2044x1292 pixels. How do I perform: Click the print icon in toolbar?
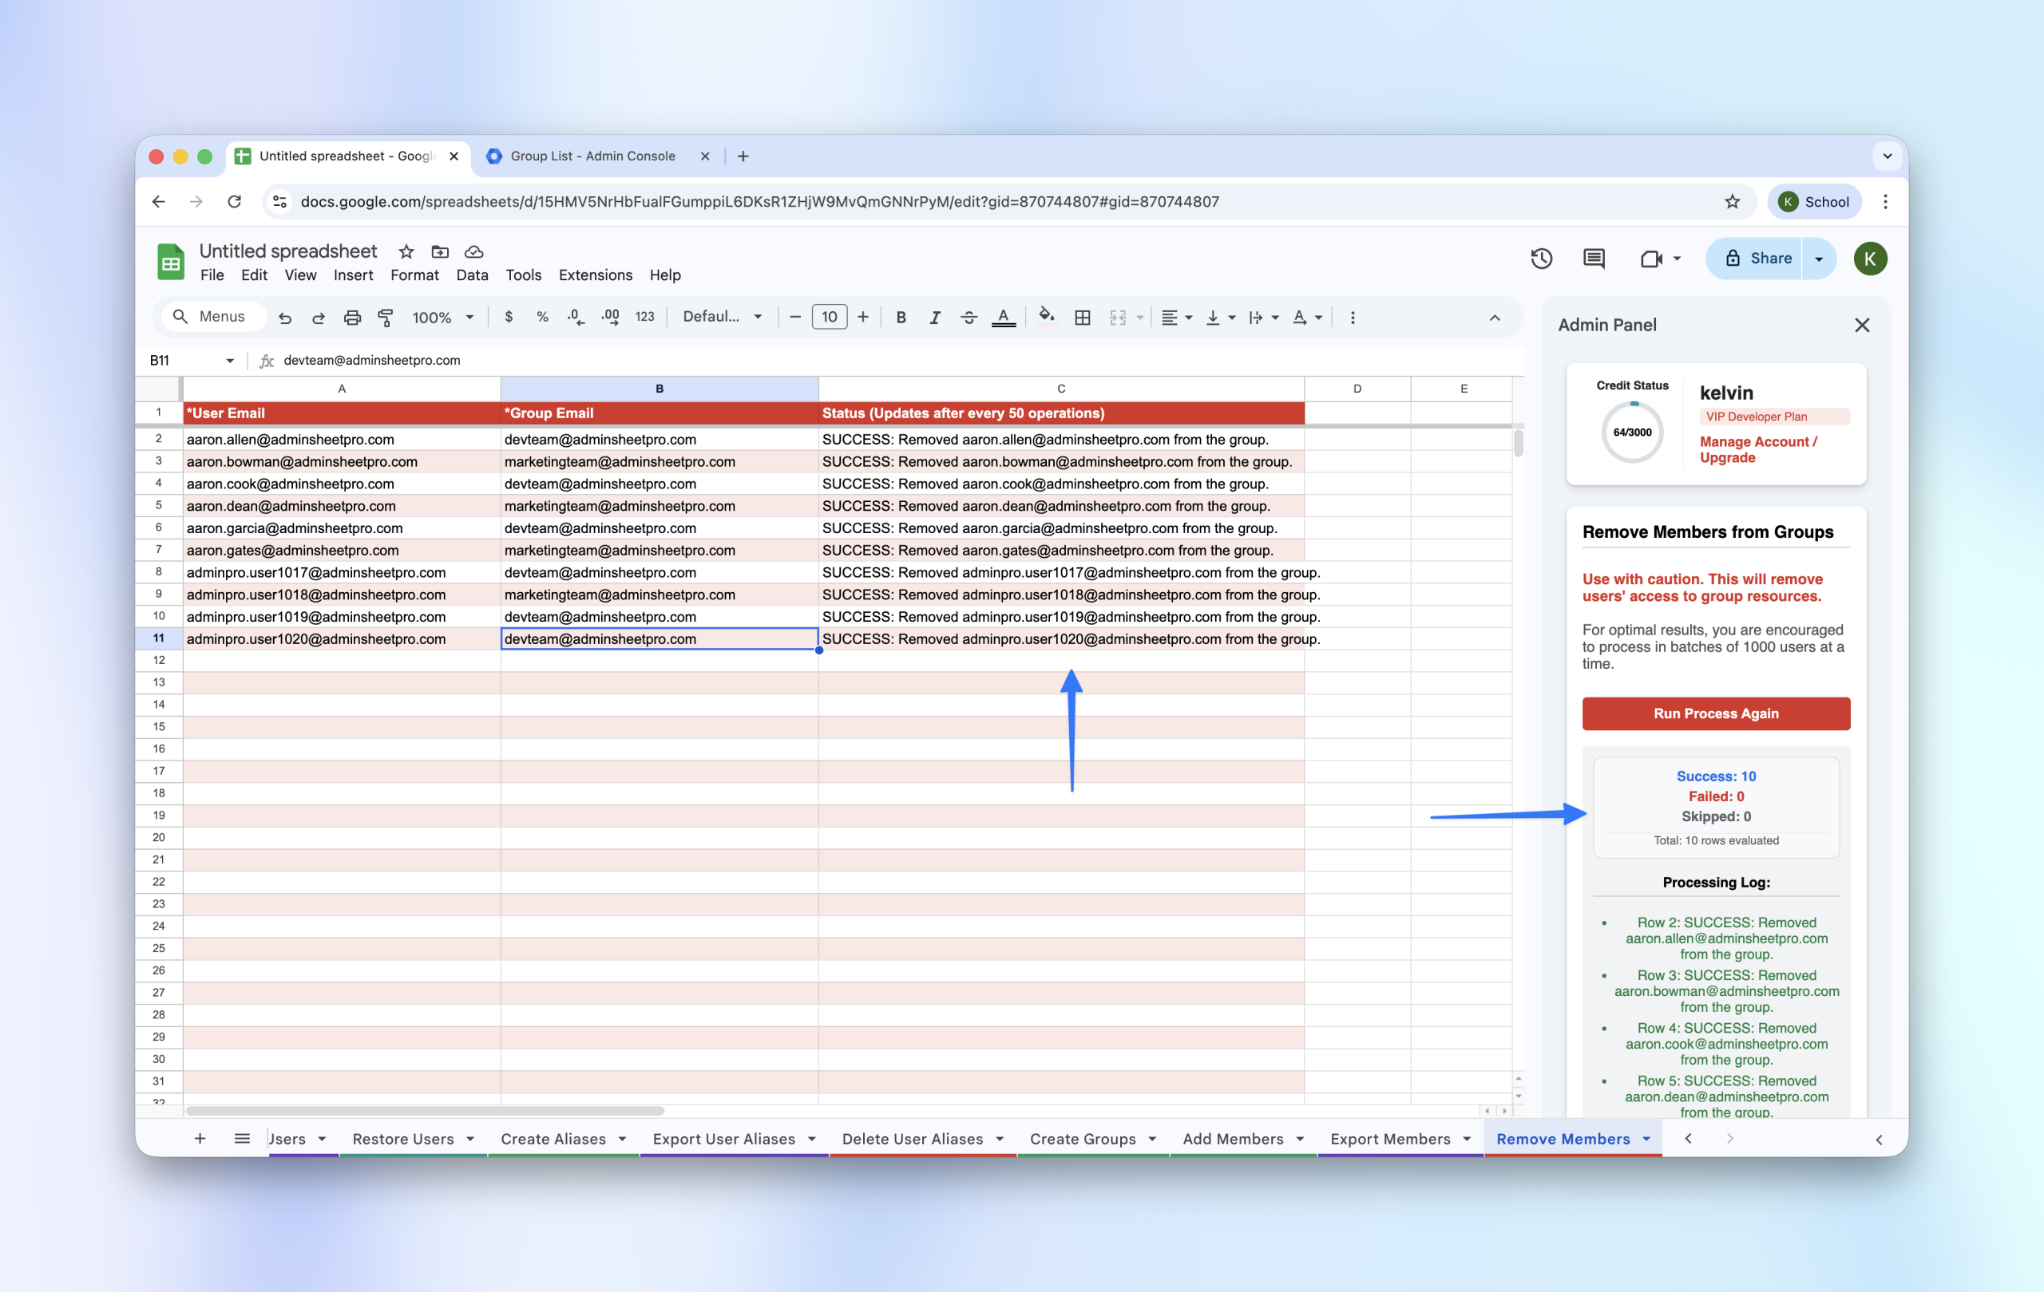(351, 318)
